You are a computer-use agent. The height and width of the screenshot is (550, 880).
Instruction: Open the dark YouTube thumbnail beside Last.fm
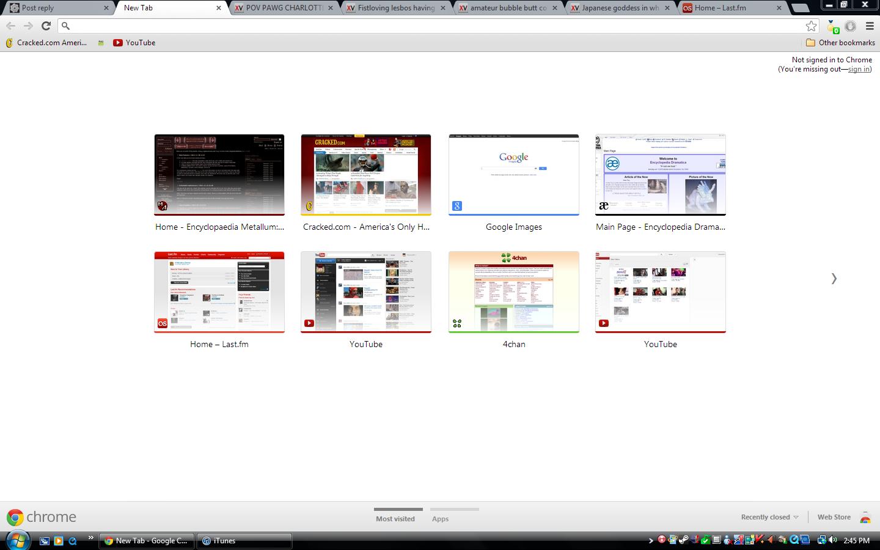click(x=366, y=292)
